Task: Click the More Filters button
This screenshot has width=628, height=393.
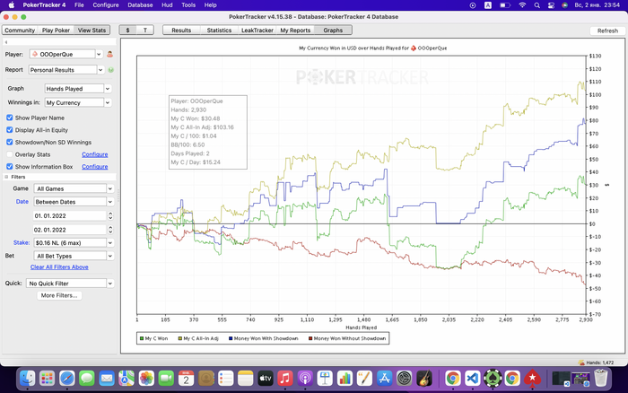Action: point(59,295)
